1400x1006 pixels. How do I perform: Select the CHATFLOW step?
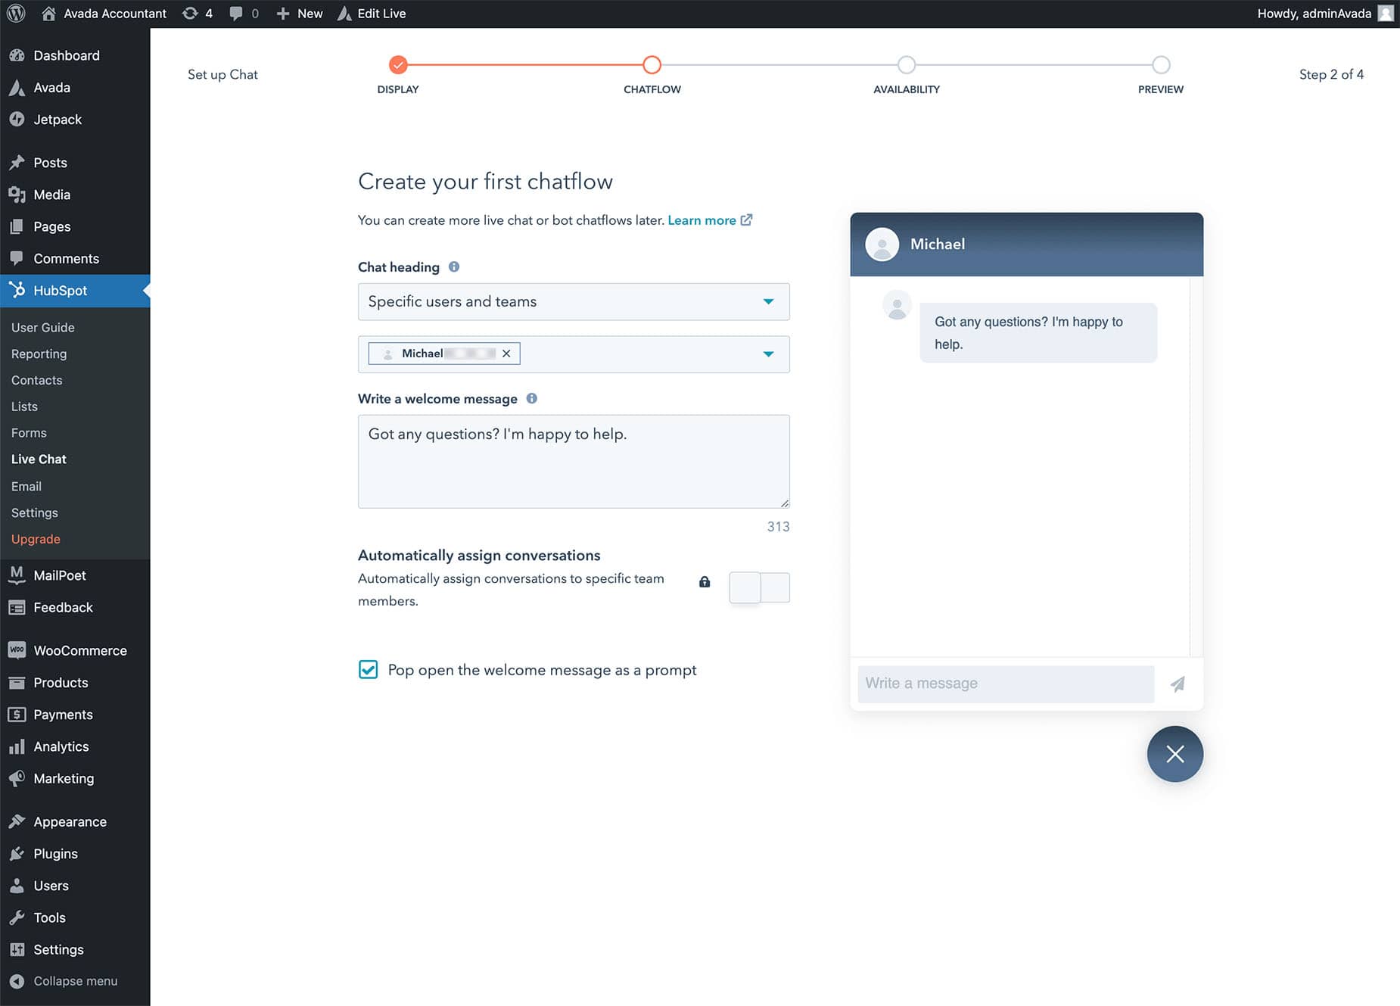652,65
